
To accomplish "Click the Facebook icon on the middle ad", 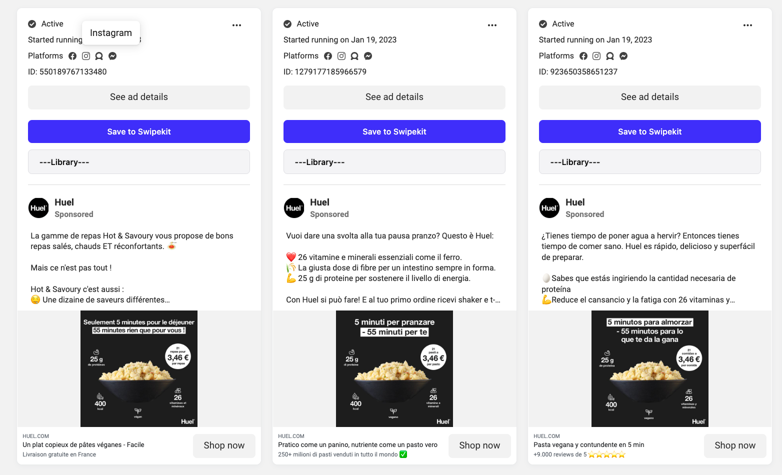I will point(327,56).
